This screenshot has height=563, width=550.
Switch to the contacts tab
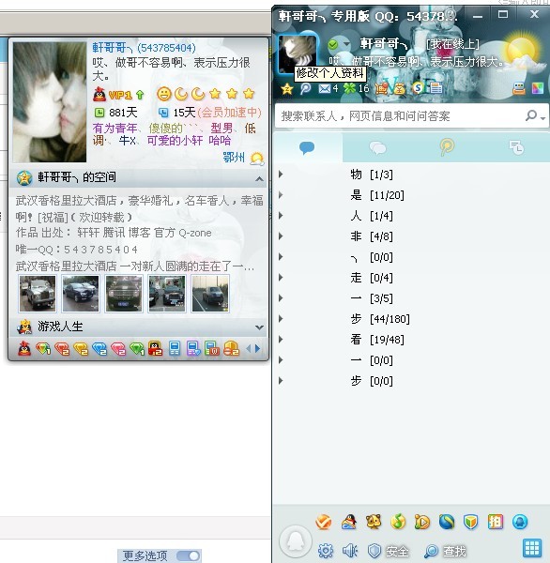(307, 147)
